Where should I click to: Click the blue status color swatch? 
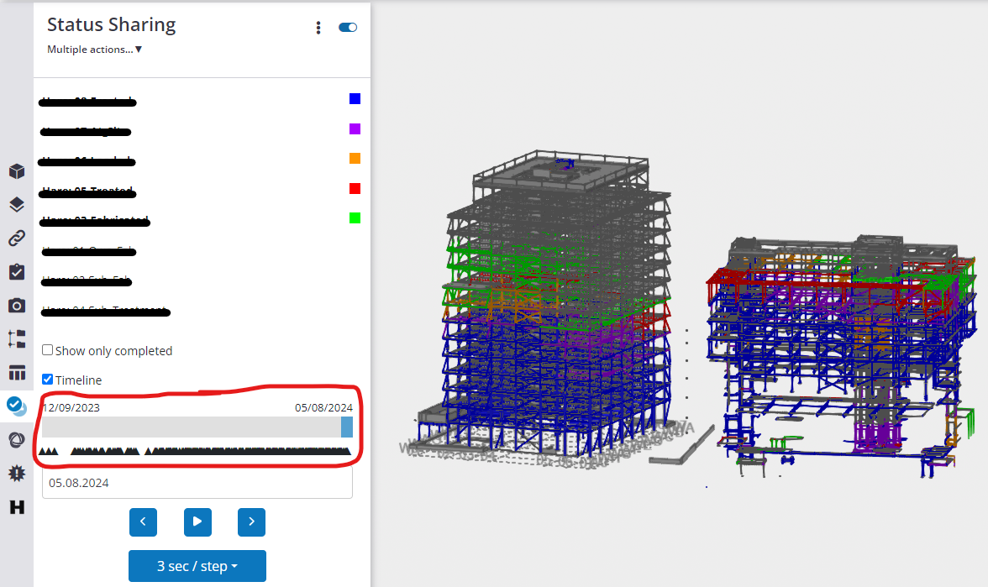coord(355,99)
